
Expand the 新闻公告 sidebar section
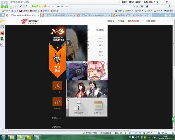[x=57, y=118]
